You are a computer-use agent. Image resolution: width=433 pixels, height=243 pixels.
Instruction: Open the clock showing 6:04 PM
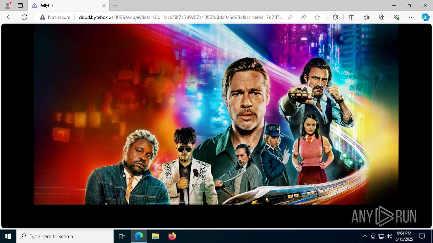point(404,236)
